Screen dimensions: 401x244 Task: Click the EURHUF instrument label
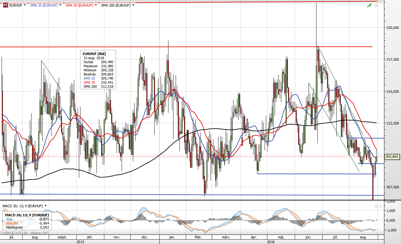pos(16,5)
